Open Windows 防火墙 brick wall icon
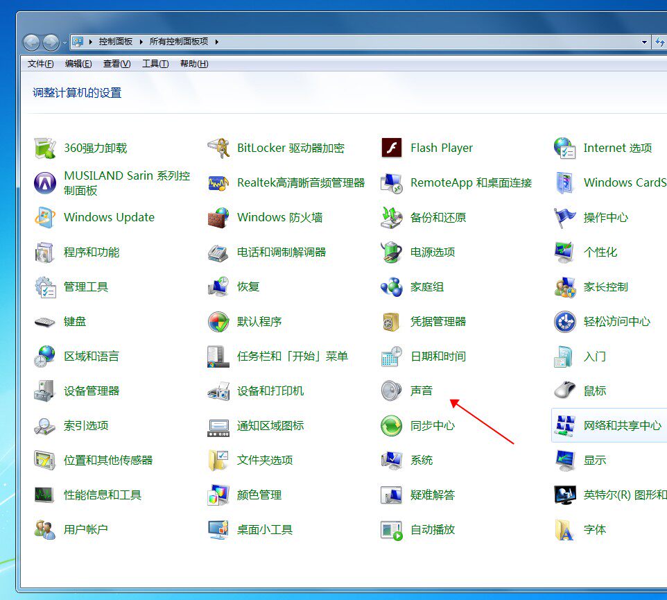This screenshot has width=667, height=600. coord(218,217)
